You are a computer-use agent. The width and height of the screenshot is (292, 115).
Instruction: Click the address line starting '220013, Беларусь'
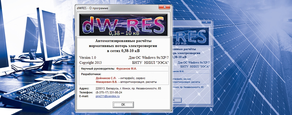[128, 88]
